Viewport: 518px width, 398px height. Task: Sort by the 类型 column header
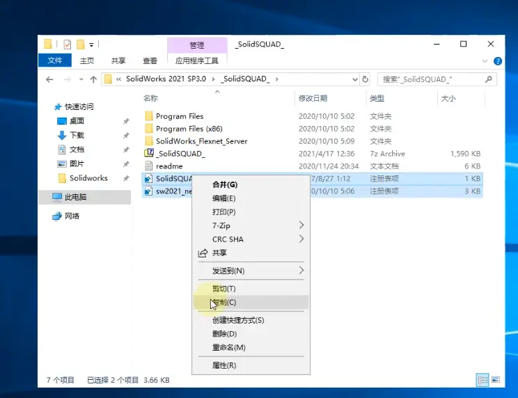[x=377, y=98]
